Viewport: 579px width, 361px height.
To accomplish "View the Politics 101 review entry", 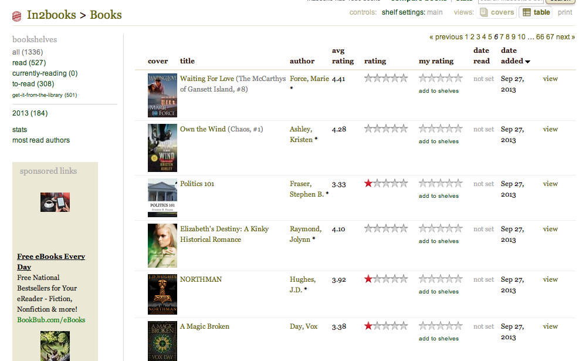I will pyautogui.click(x=550, y=184).
